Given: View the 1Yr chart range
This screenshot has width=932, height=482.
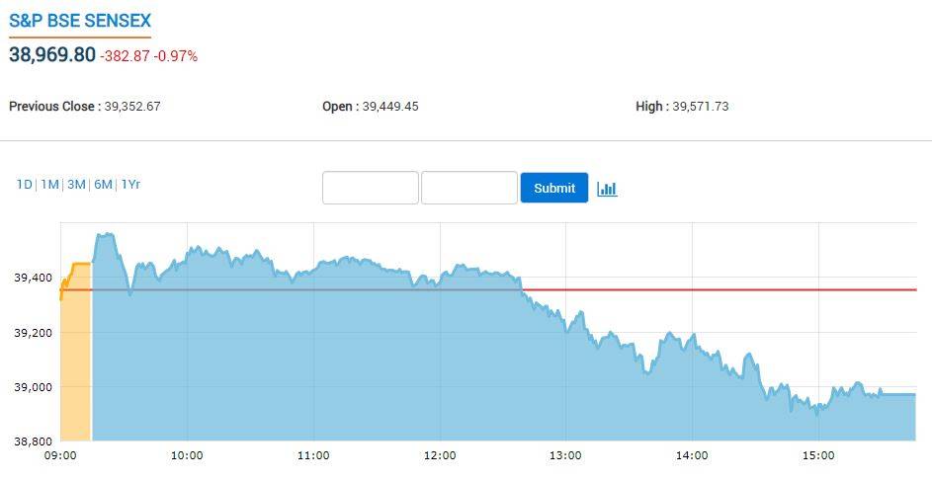Looking at the screenshot, I should tap(130, 185).
